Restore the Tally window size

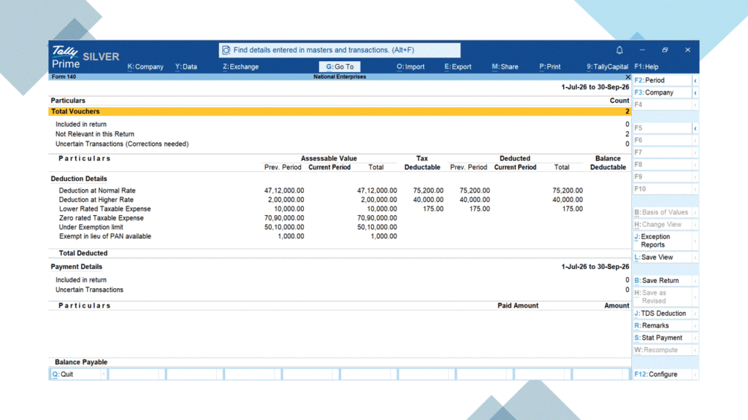click(x=665, y=50)
